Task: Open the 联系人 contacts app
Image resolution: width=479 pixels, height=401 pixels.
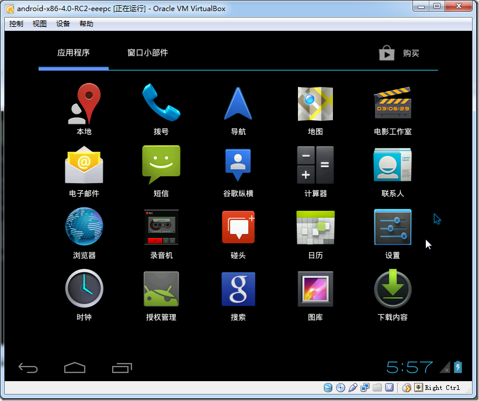Action: pos(393,171)
